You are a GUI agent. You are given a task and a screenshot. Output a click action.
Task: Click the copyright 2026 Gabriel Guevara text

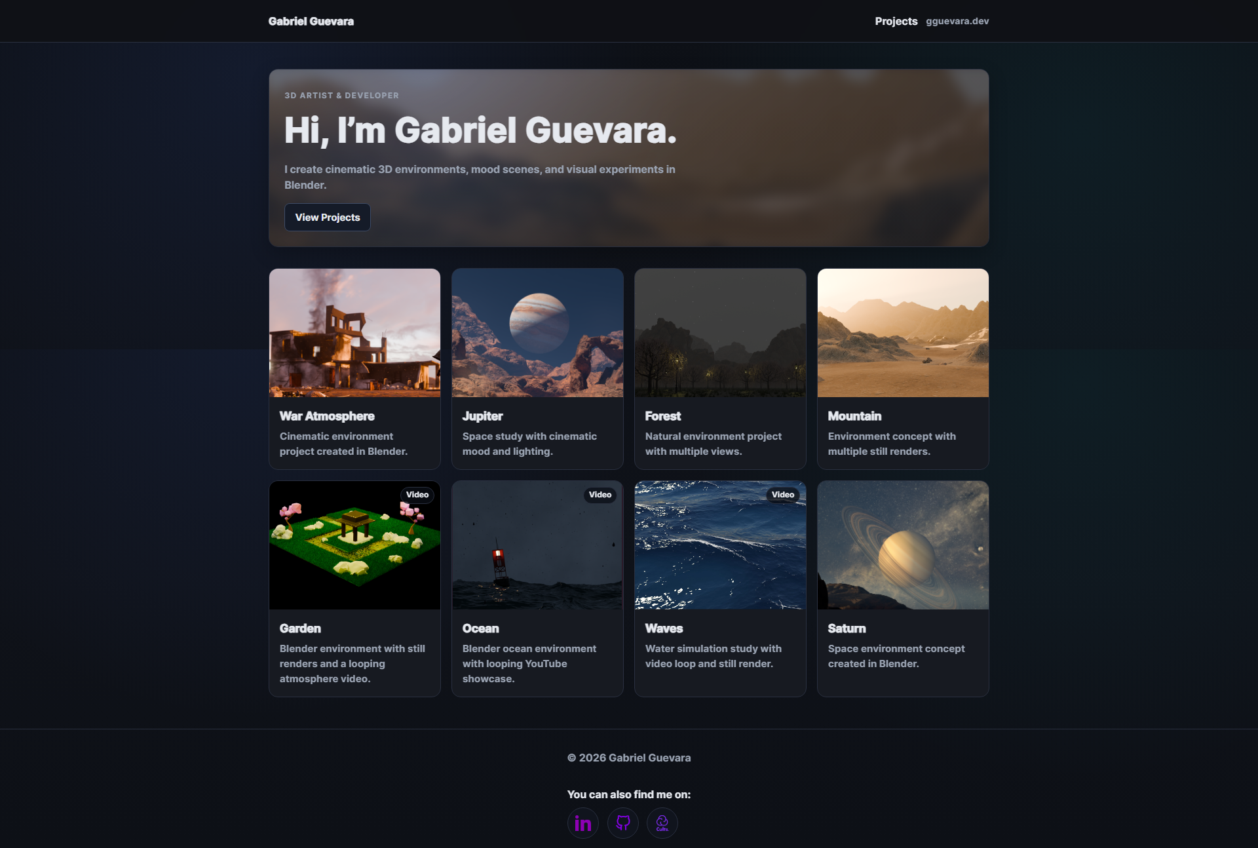click(x=628, y=758)
